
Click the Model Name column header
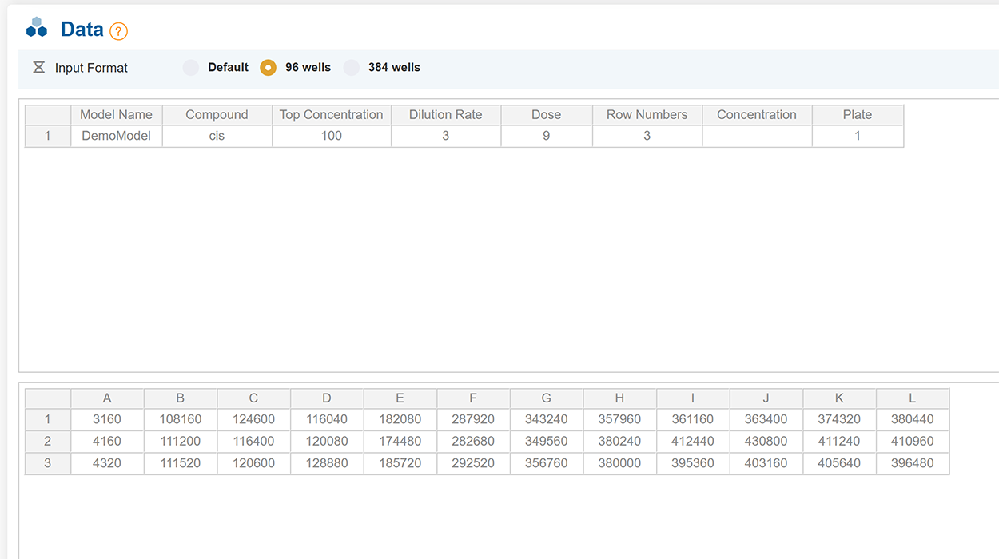pos(116,115)
